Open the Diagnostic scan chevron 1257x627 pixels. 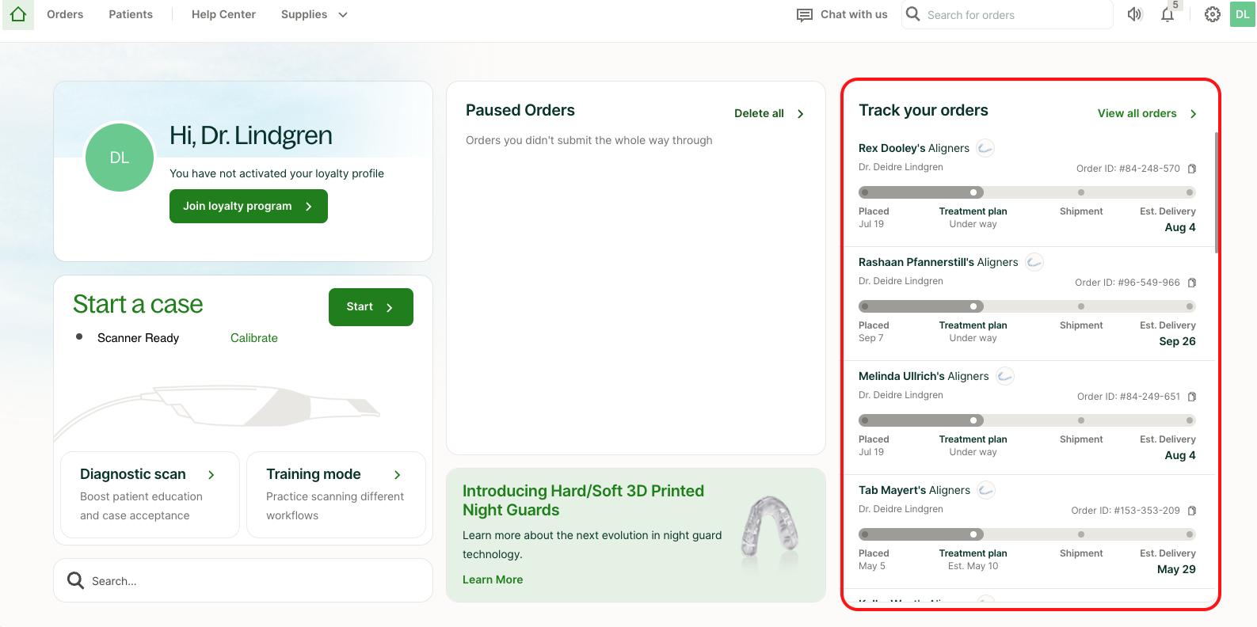click(x=211, y=475)
